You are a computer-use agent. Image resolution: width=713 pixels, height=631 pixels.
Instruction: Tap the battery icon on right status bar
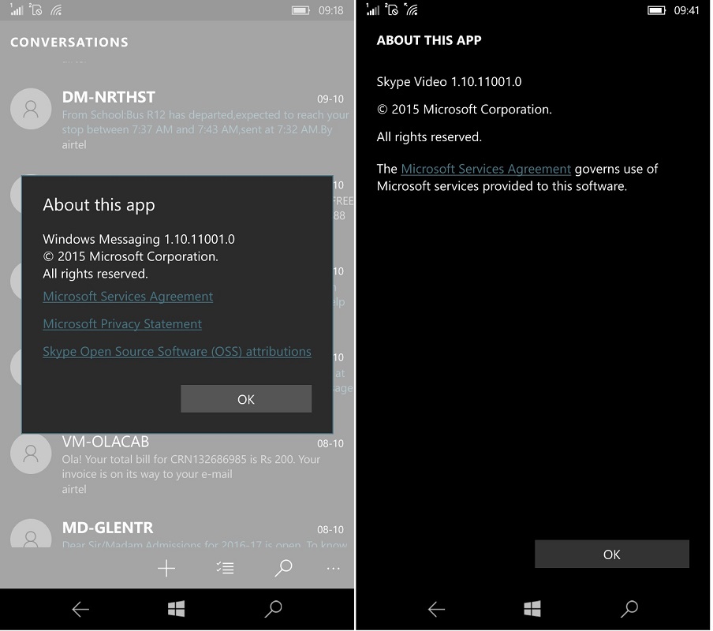pyautogui.click(x=657, y=10)
